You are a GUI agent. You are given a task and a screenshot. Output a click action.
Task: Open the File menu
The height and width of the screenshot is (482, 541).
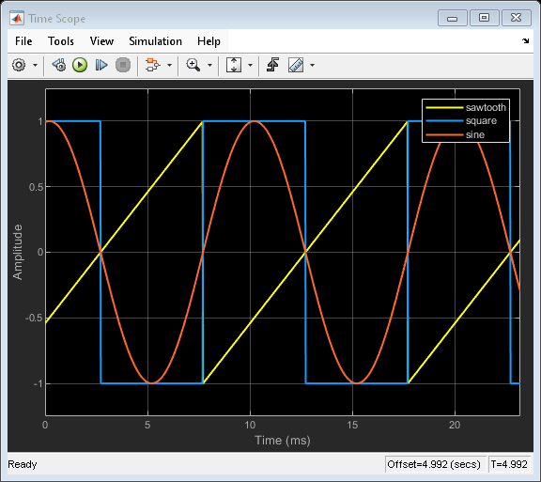[x=23, y=41]
